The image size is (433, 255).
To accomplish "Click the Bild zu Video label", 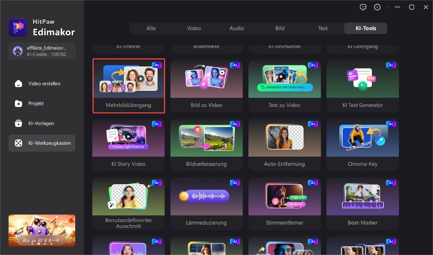I will pos(206,105).
